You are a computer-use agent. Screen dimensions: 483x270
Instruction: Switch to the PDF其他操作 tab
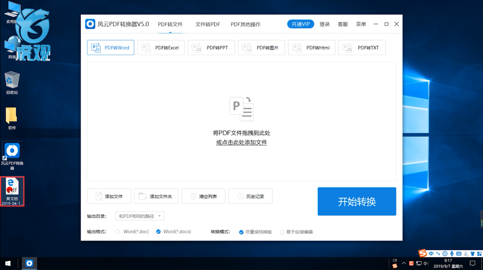[x=245, y=24]
